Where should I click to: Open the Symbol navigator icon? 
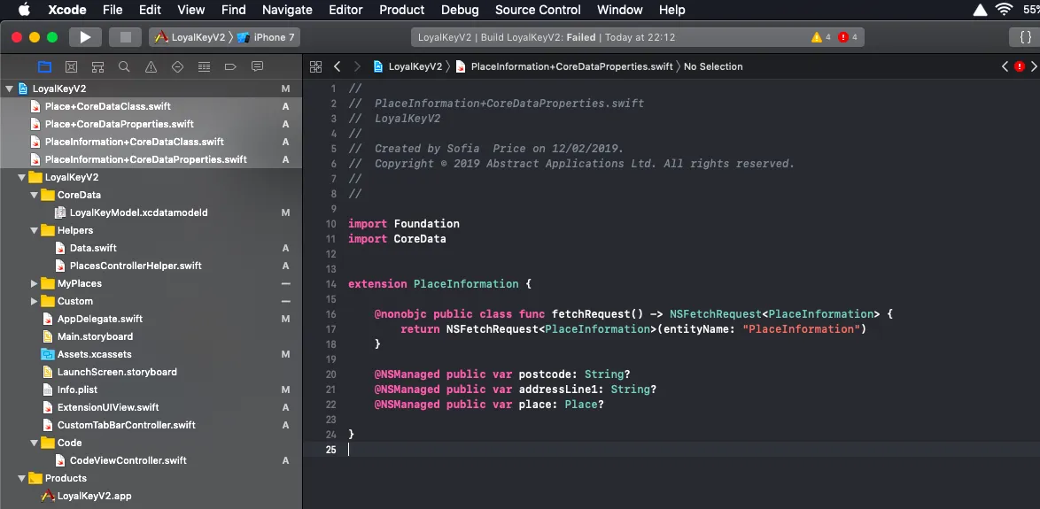[97, 66]
